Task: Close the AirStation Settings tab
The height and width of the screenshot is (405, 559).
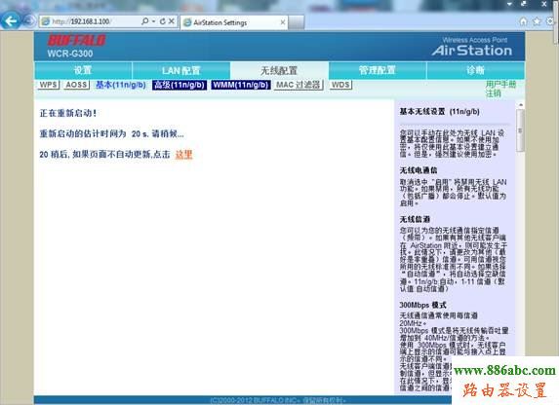Action: click(283, 22)
